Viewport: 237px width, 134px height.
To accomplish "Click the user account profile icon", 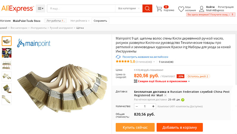I will [201, 9].
